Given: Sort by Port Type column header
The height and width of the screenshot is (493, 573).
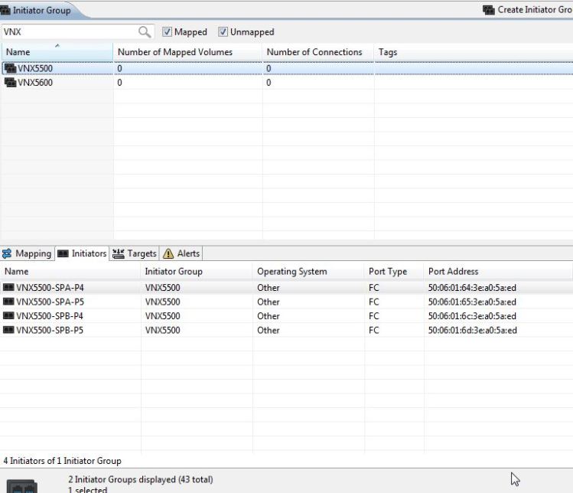Looking at the screenshot, I should coord(394,271).
